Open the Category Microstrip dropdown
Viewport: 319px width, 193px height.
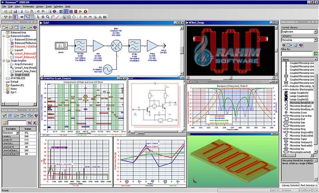coord(315,40)
